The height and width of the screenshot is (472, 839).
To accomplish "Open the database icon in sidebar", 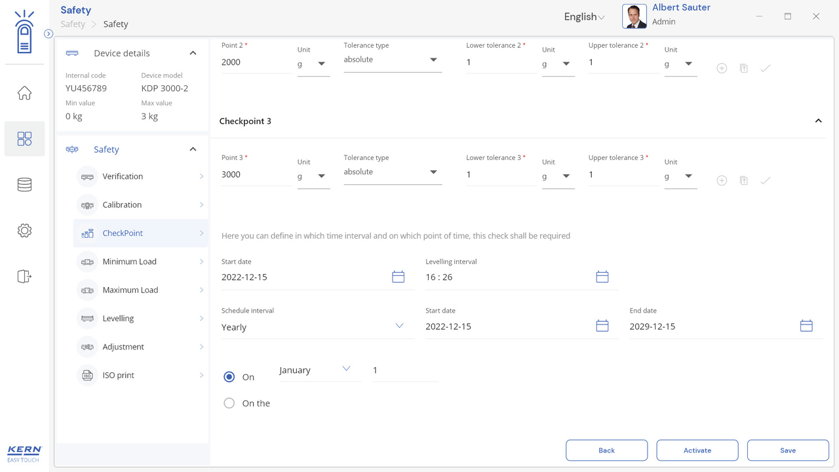I will click(24, 185).
